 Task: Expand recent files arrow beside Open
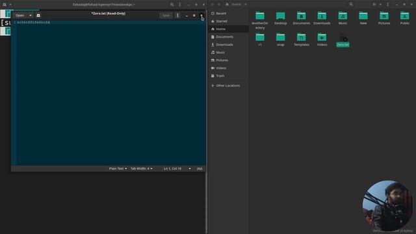tap(31, 16)
